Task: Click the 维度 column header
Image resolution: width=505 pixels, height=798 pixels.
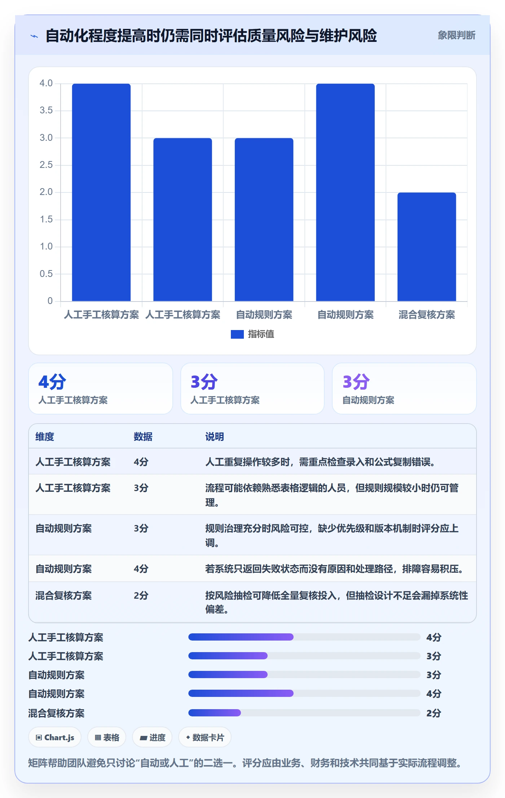Action: [x=45, y=437]
